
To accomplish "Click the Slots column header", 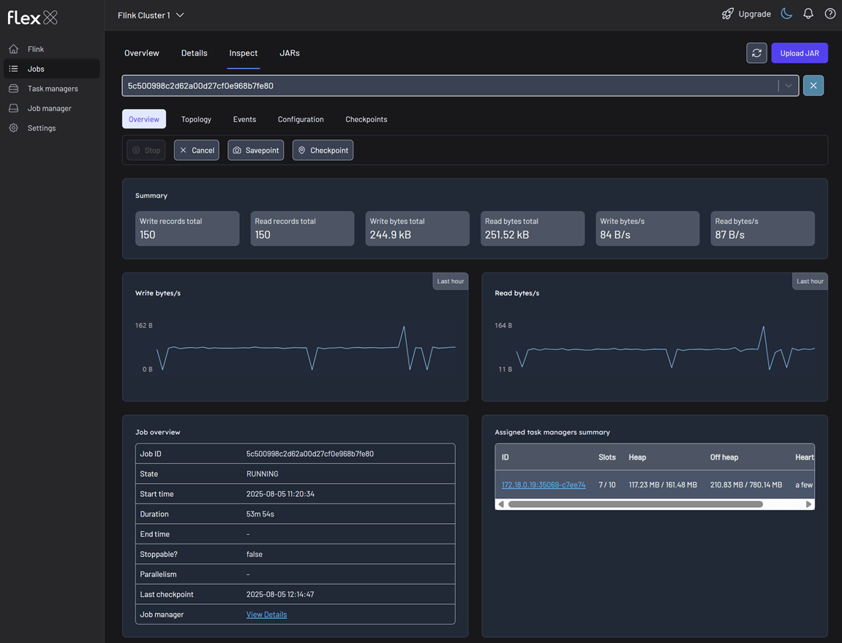I will point(606,457).
